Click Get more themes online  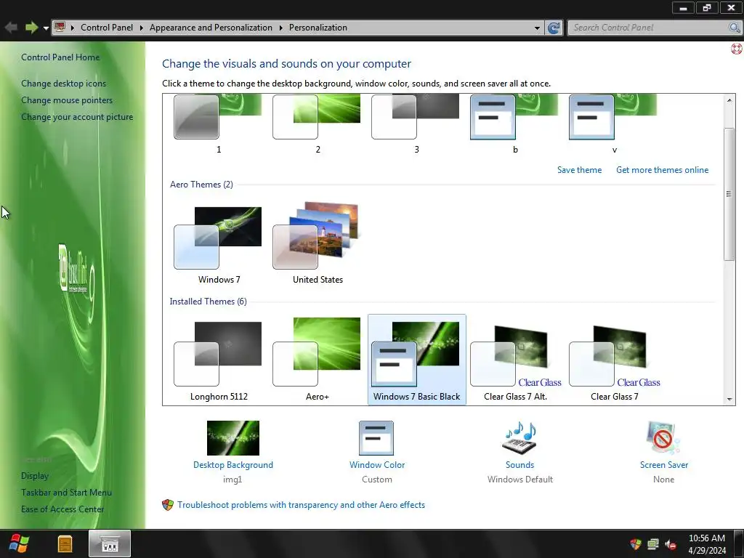[662, 170]
